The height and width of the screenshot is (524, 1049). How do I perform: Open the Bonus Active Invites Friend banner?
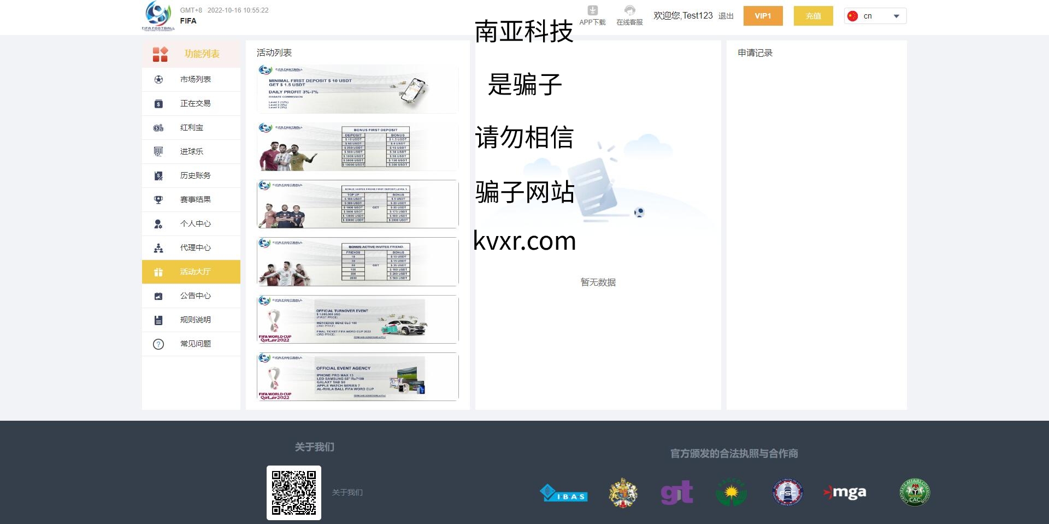357,262
